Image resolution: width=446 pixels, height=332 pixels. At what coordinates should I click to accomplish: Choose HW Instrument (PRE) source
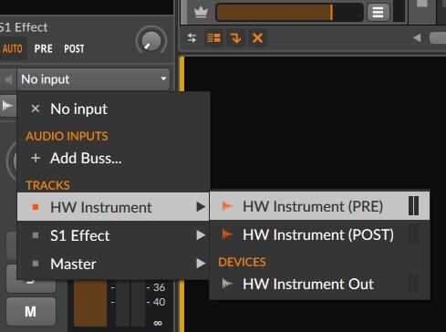point(319,206)
